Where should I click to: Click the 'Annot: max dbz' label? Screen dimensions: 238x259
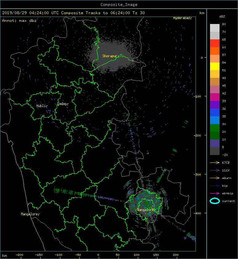click(x=19, y=21)
